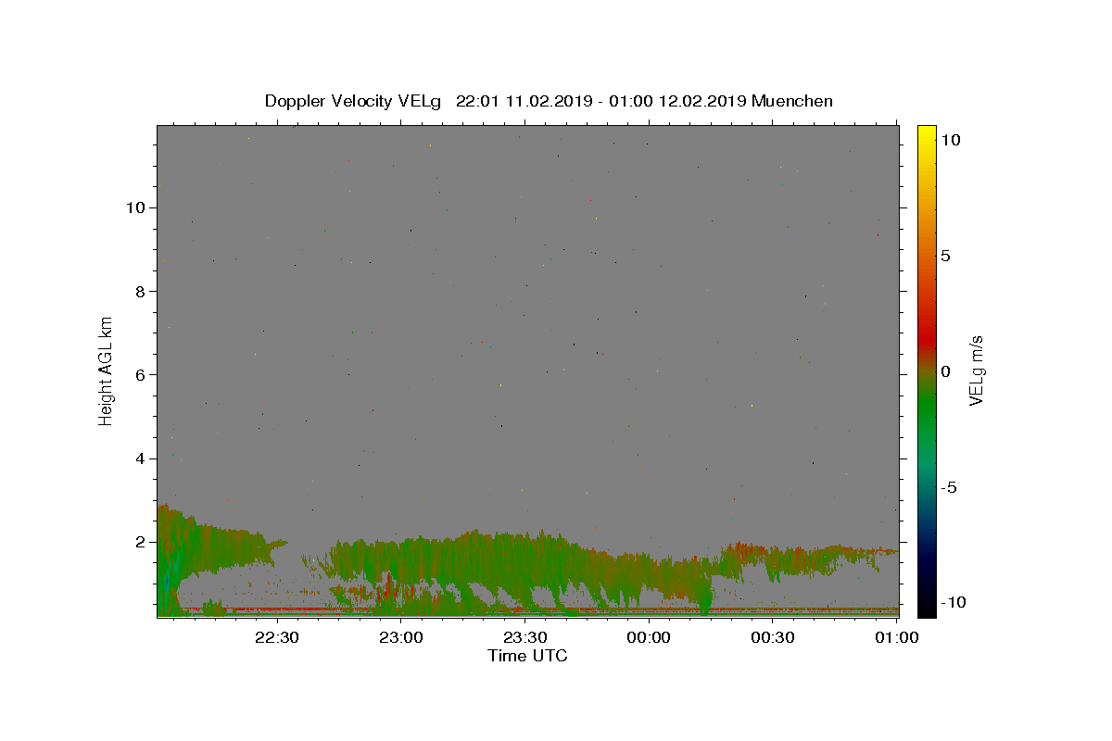Click the height tick label 4
Screen dimensions: 1112x741
coord(141,458)
